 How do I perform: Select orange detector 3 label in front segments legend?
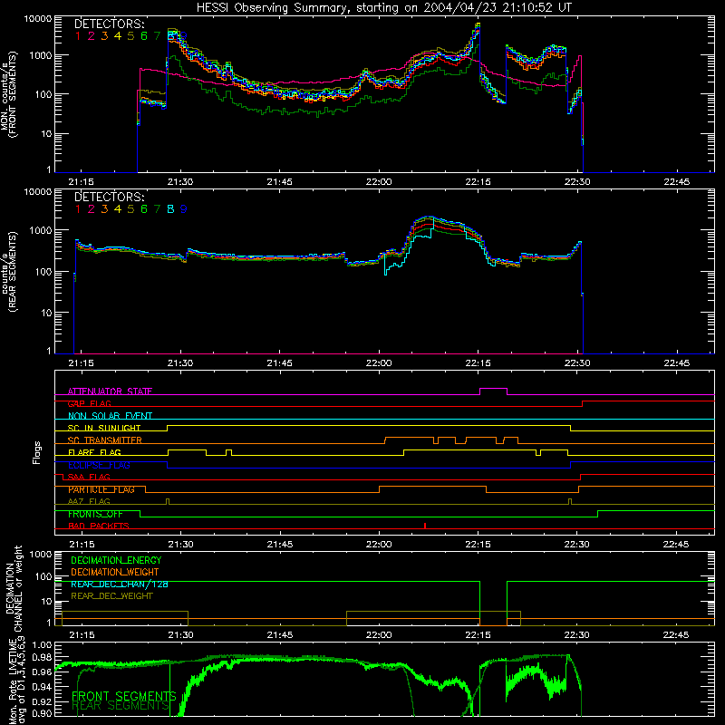click(x=104, y=36)
